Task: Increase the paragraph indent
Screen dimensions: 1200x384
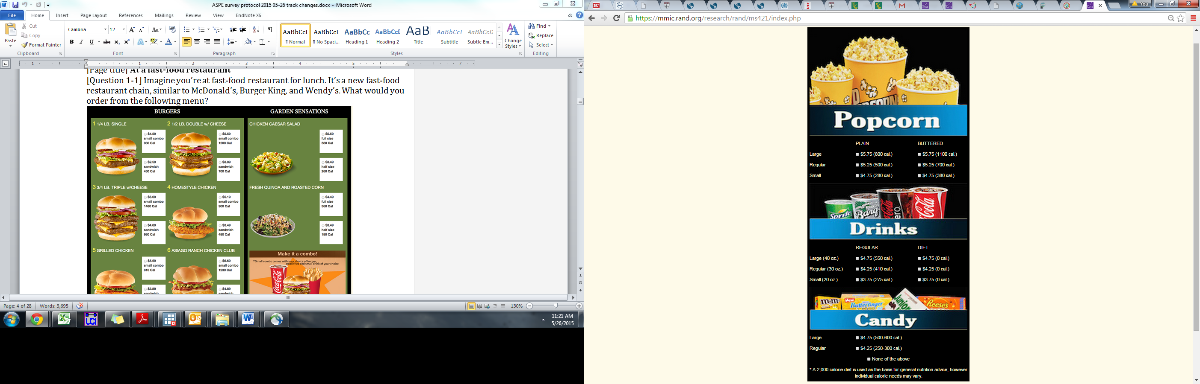Action: pyautogui.click(x=243, y=29)
